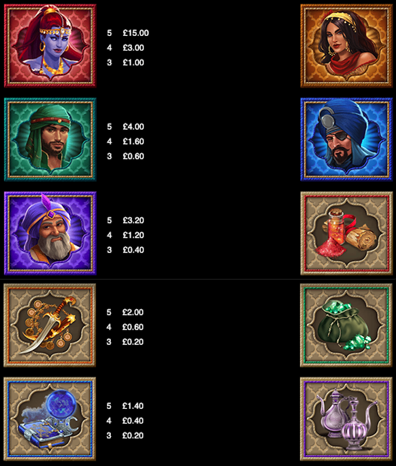Select the red spice bottle symbol
Screen dimensions: 396x466
[x=346, y=234]
